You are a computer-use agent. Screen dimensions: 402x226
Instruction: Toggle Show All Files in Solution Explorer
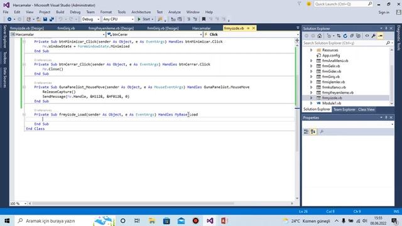(x=359, y=36)
